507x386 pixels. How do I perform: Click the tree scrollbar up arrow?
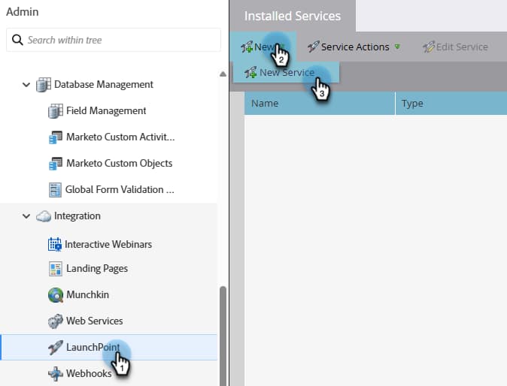coord(223,74)
